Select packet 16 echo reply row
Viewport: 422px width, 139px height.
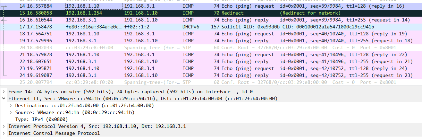click(x=208, y=20)
